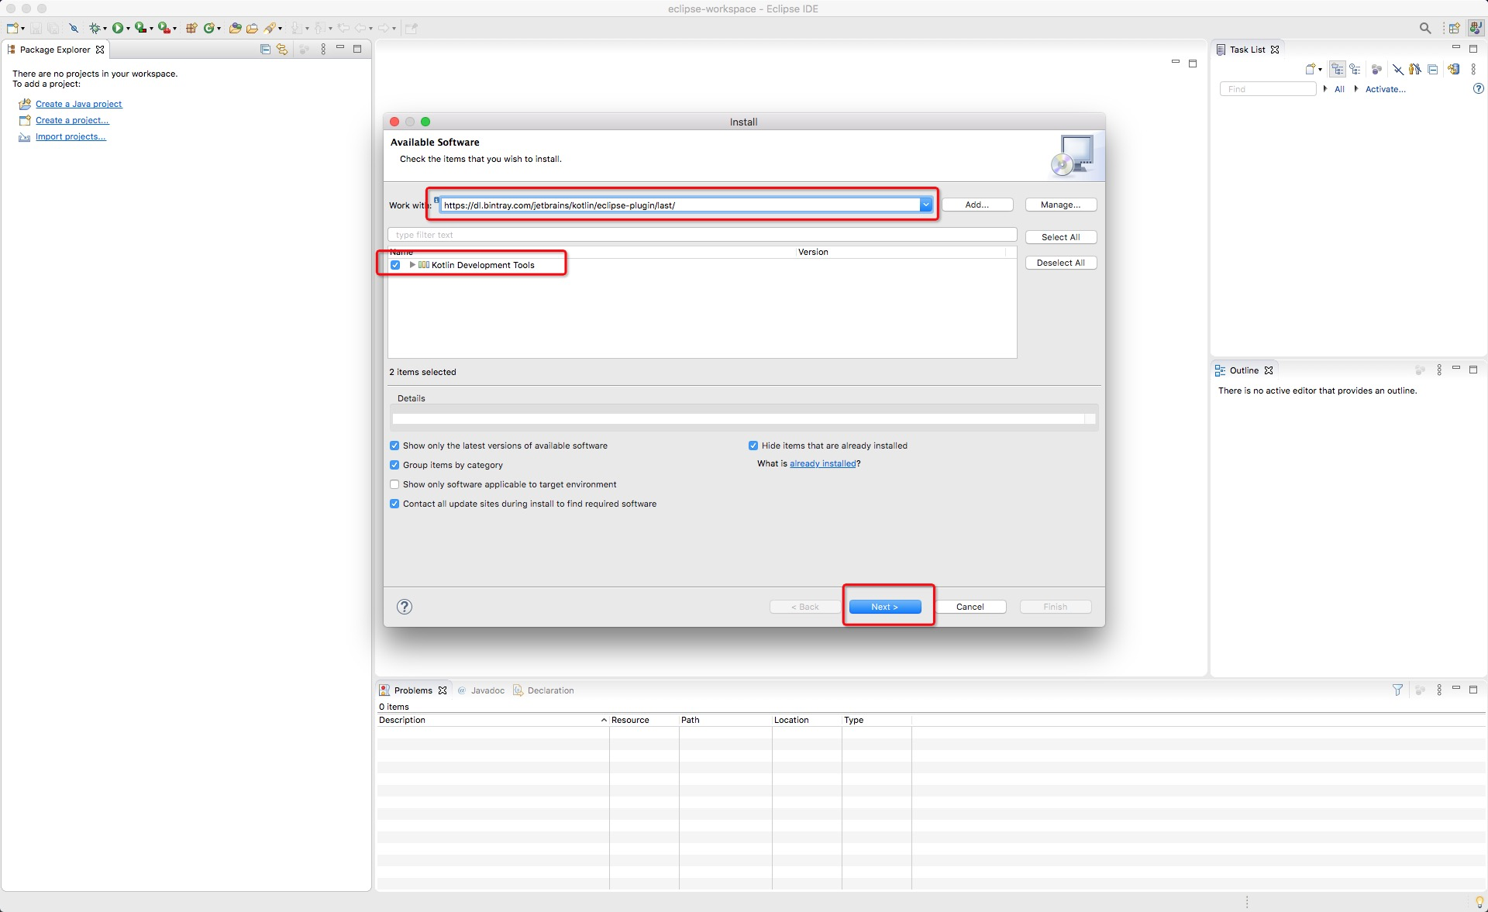The image size is (1488, 912).
Task: Toggle Show only the latest versions checkbox
Action: pyautogui.click(x=394, y=446)
